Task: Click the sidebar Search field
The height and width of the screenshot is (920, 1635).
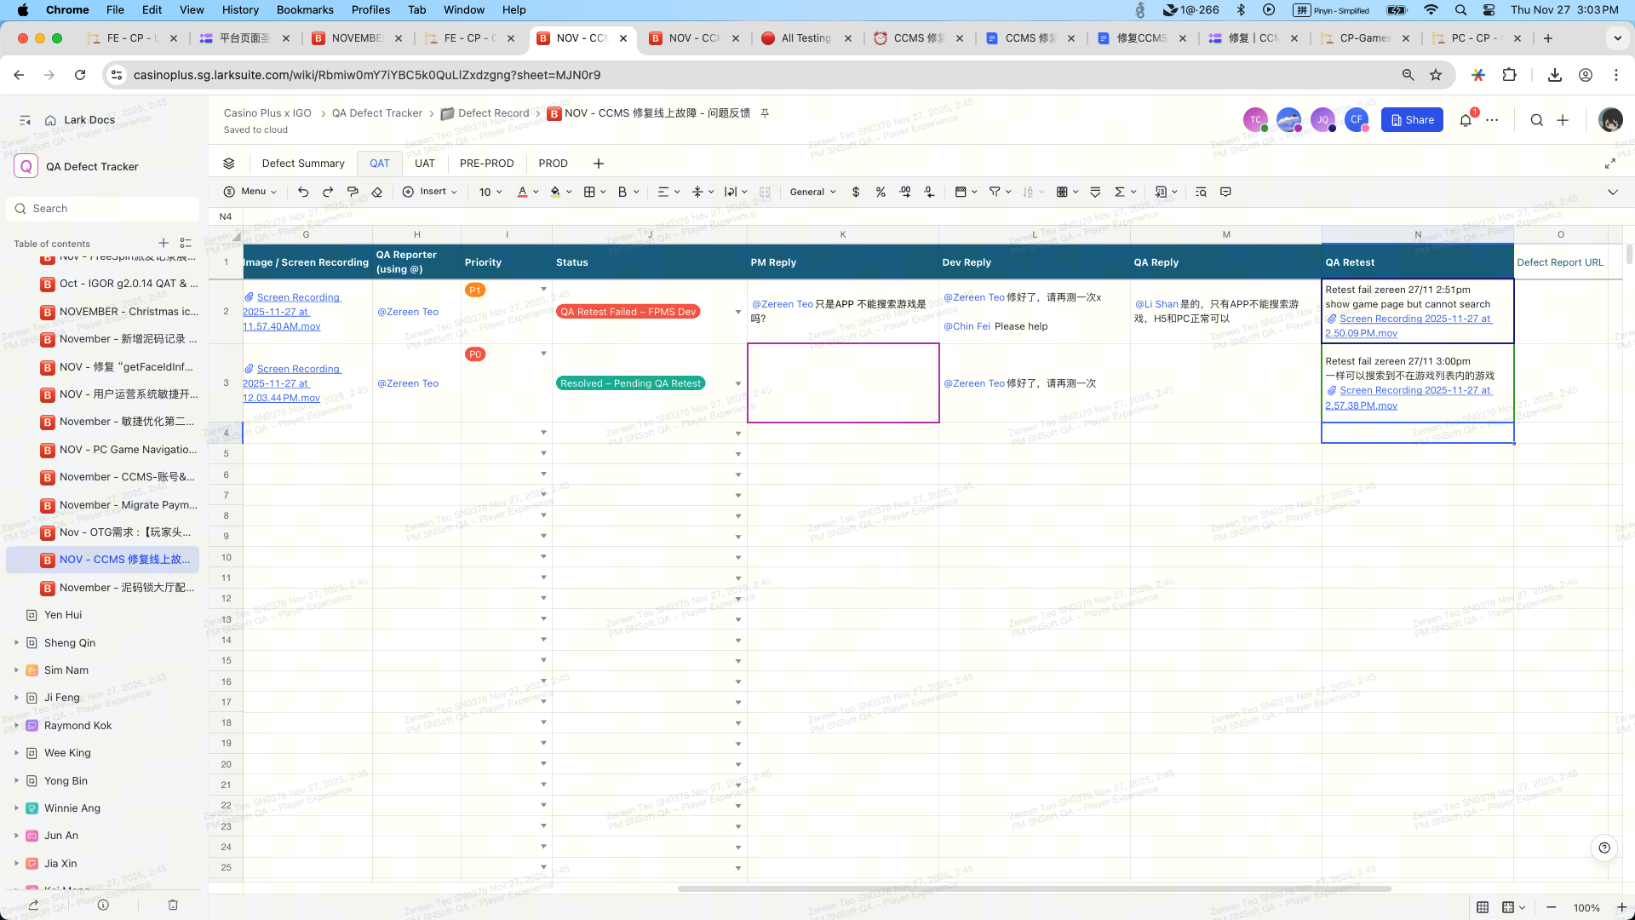Action: 102,209
